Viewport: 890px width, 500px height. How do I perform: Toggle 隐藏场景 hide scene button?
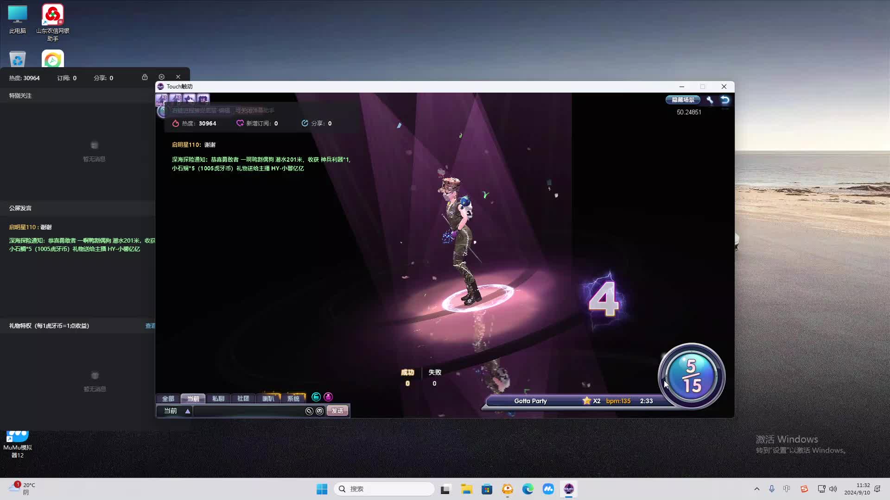[x=683, y=100]
